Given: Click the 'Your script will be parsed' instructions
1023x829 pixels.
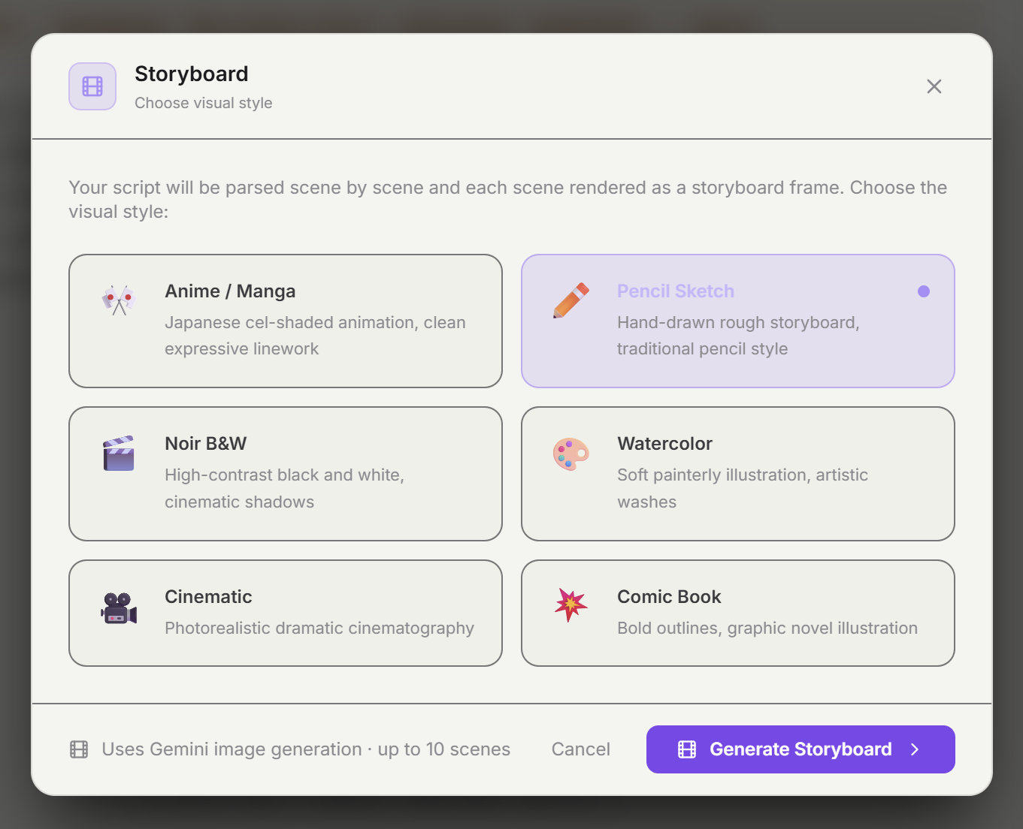Looking at the screenshot, I should click(x=508, y=200).
